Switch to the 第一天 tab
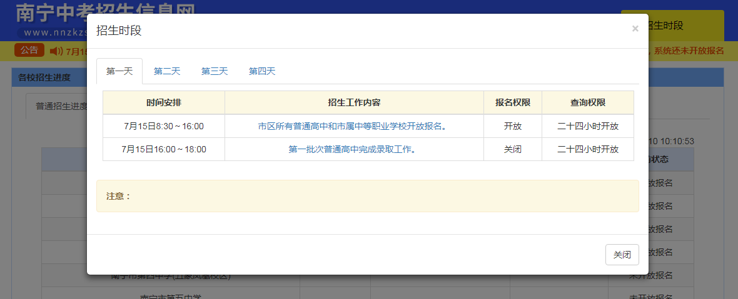 (x=119, y=71)
